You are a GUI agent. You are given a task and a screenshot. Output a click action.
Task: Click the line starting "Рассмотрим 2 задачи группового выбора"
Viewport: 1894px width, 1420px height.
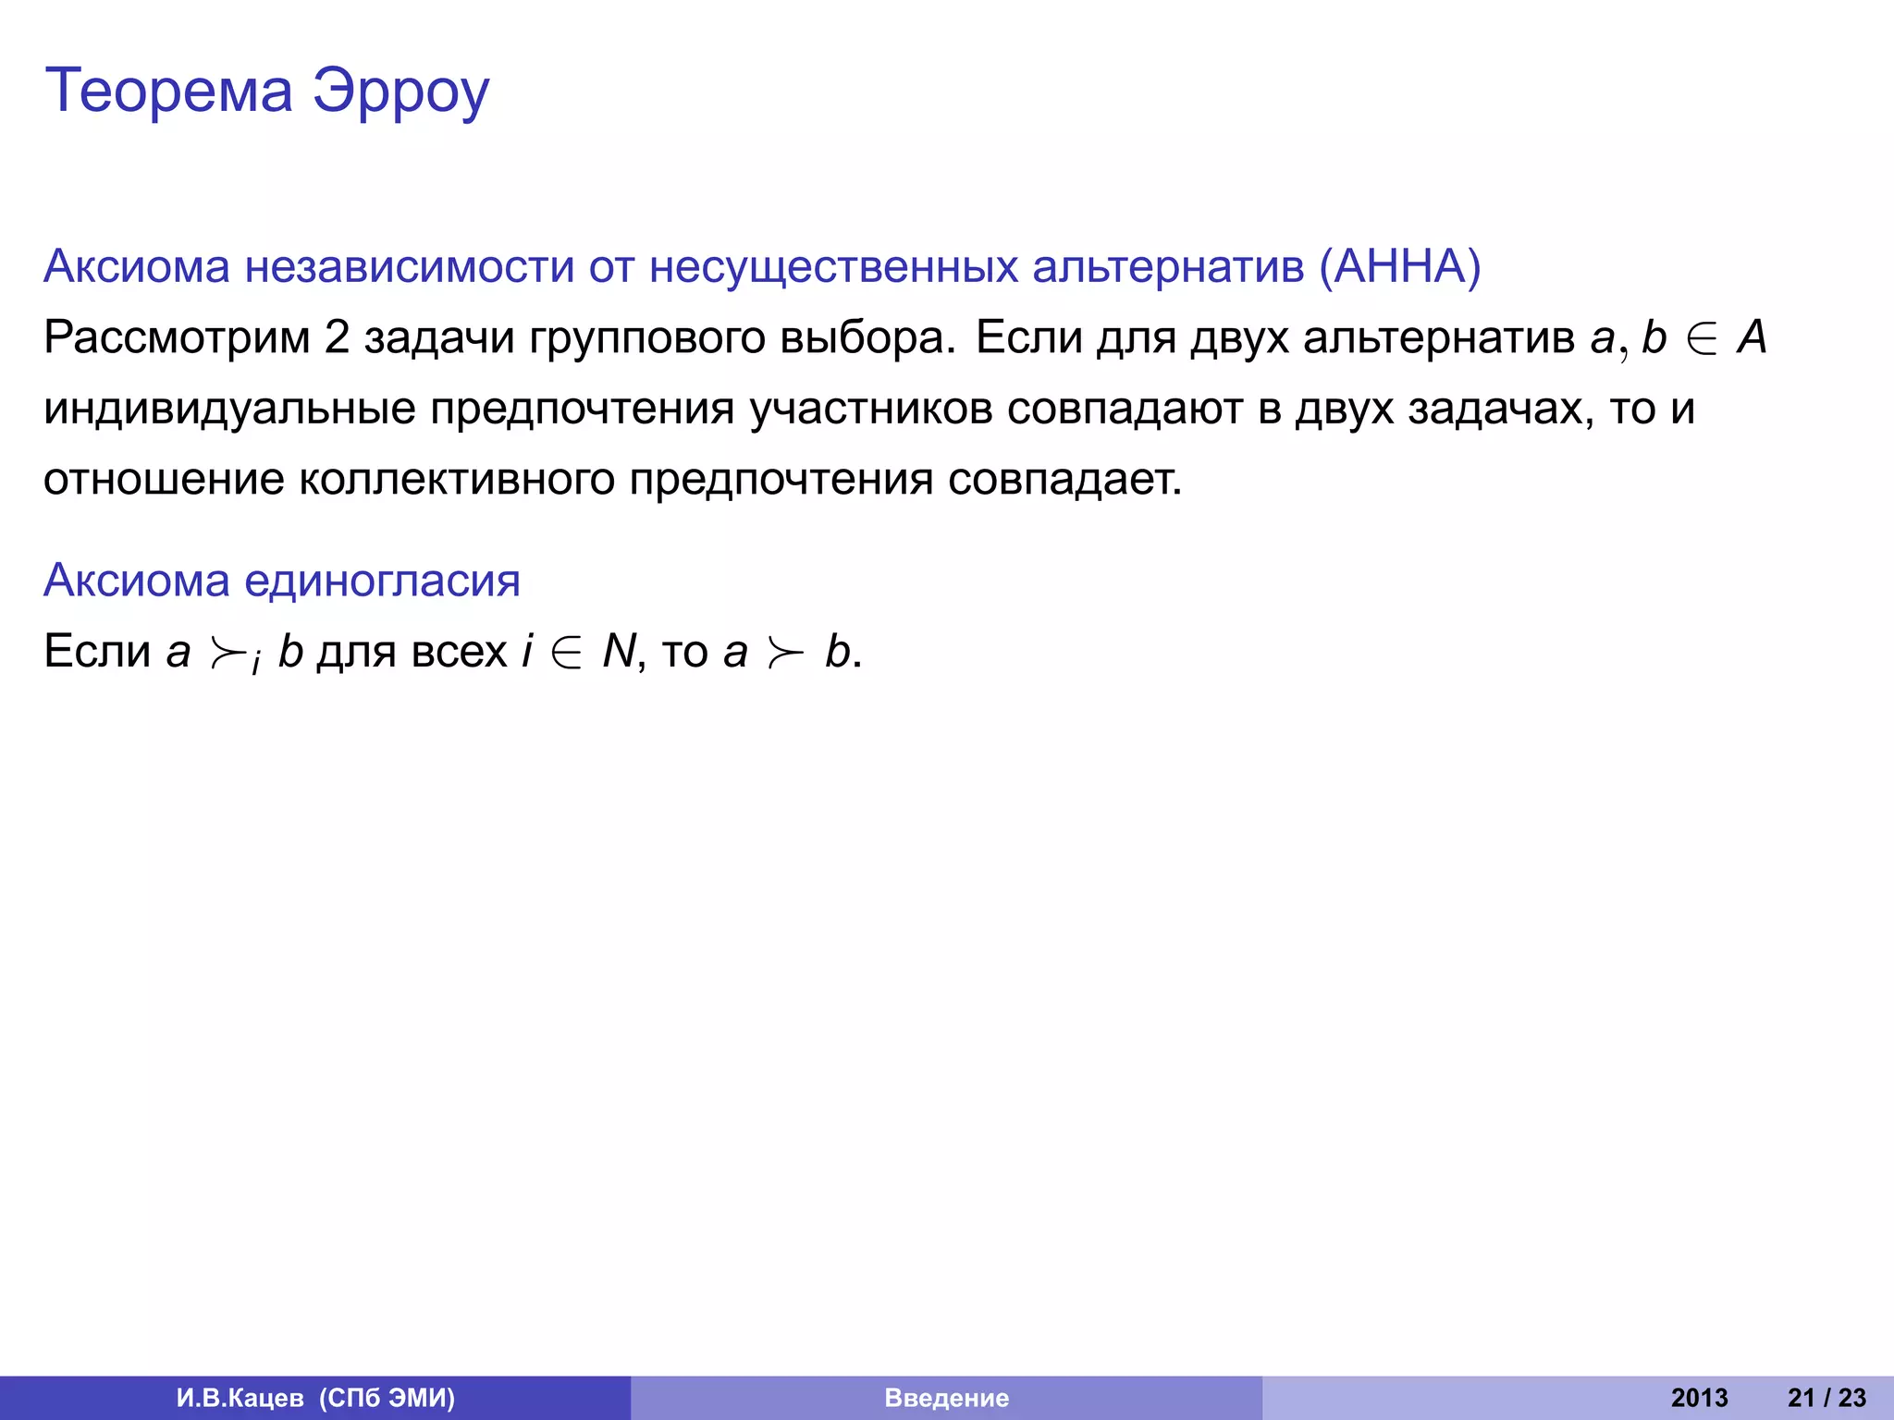905,337
